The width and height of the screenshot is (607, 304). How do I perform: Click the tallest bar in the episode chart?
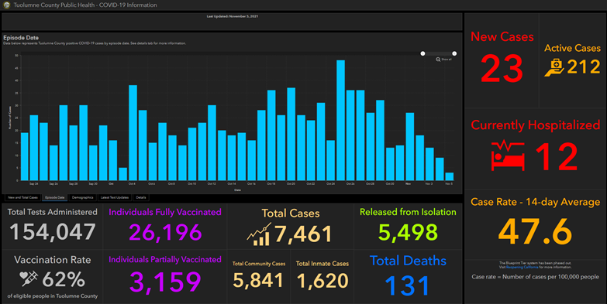tap(340, 120)
